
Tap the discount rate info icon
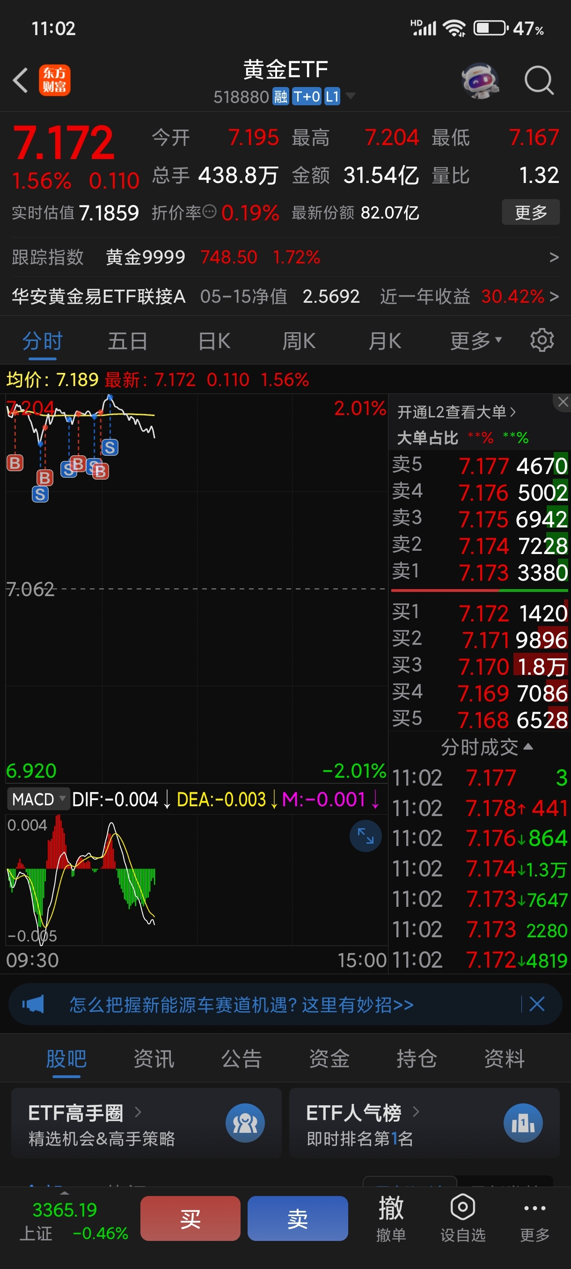point(209,212)
